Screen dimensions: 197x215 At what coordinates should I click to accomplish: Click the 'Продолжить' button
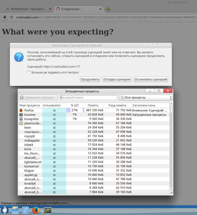[x=90, y=79]
